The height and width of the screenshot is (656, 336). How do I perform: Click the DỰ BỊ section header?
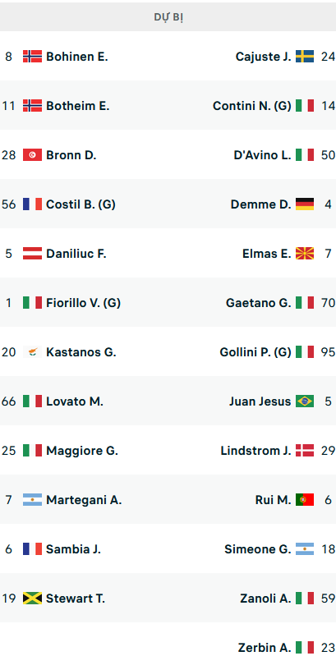pyautogui.click(x=168, y=17)
